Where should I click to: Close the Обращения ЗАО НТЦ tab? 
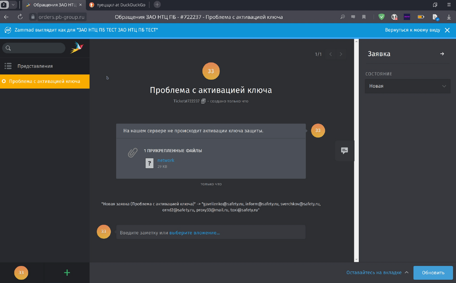click(x=81, y=5)
